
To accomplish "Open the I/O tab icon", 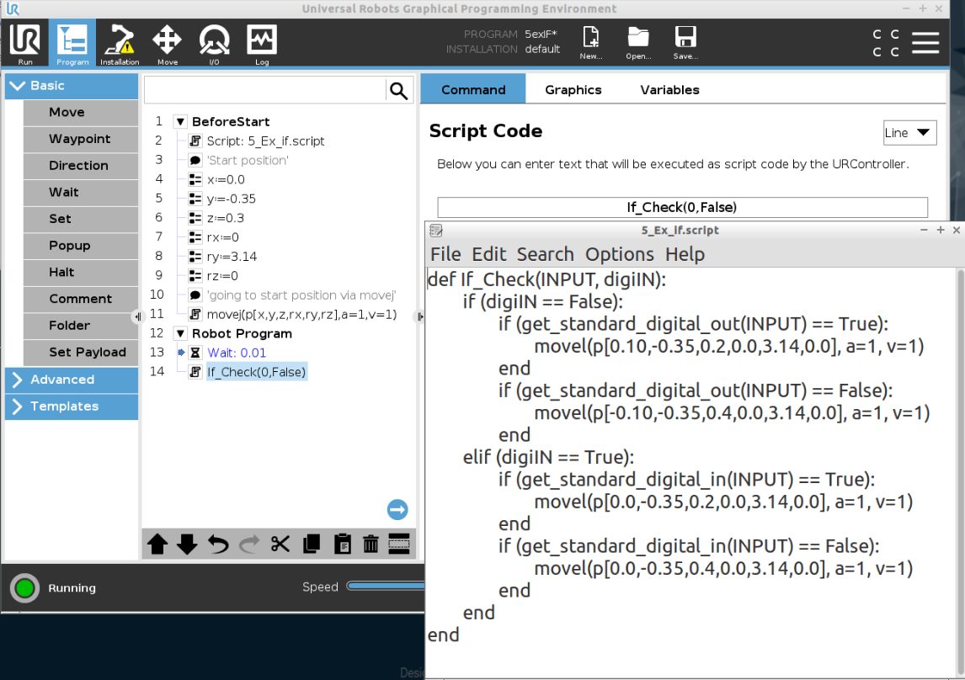I will (x=214, y=43).
